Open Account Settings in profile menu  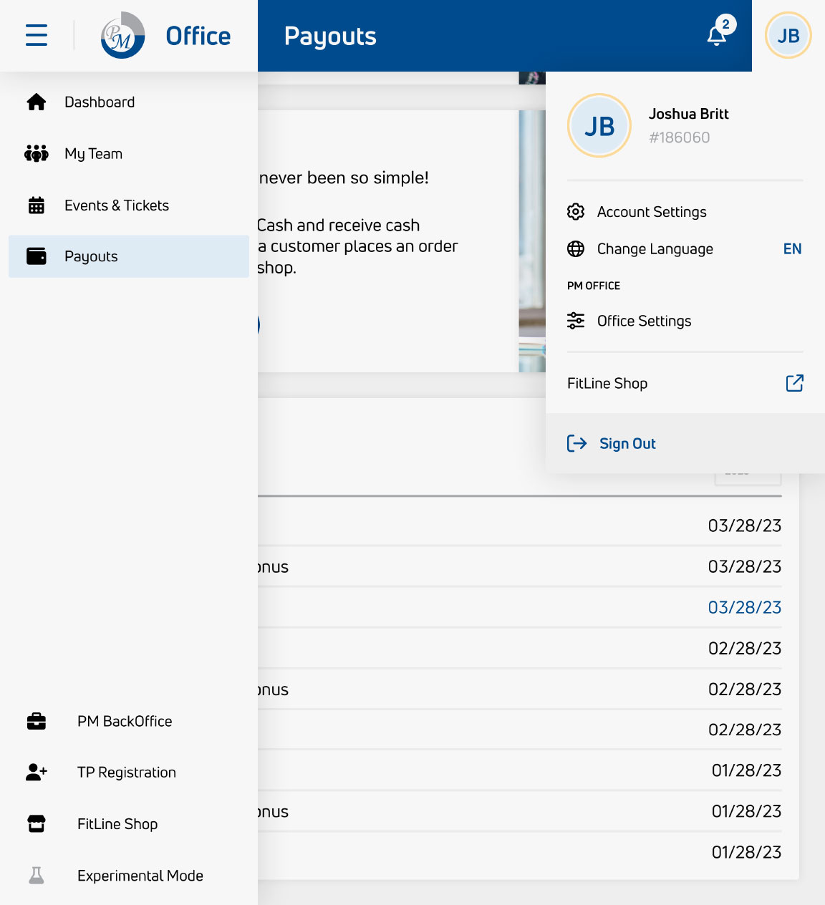pos(652,212)
